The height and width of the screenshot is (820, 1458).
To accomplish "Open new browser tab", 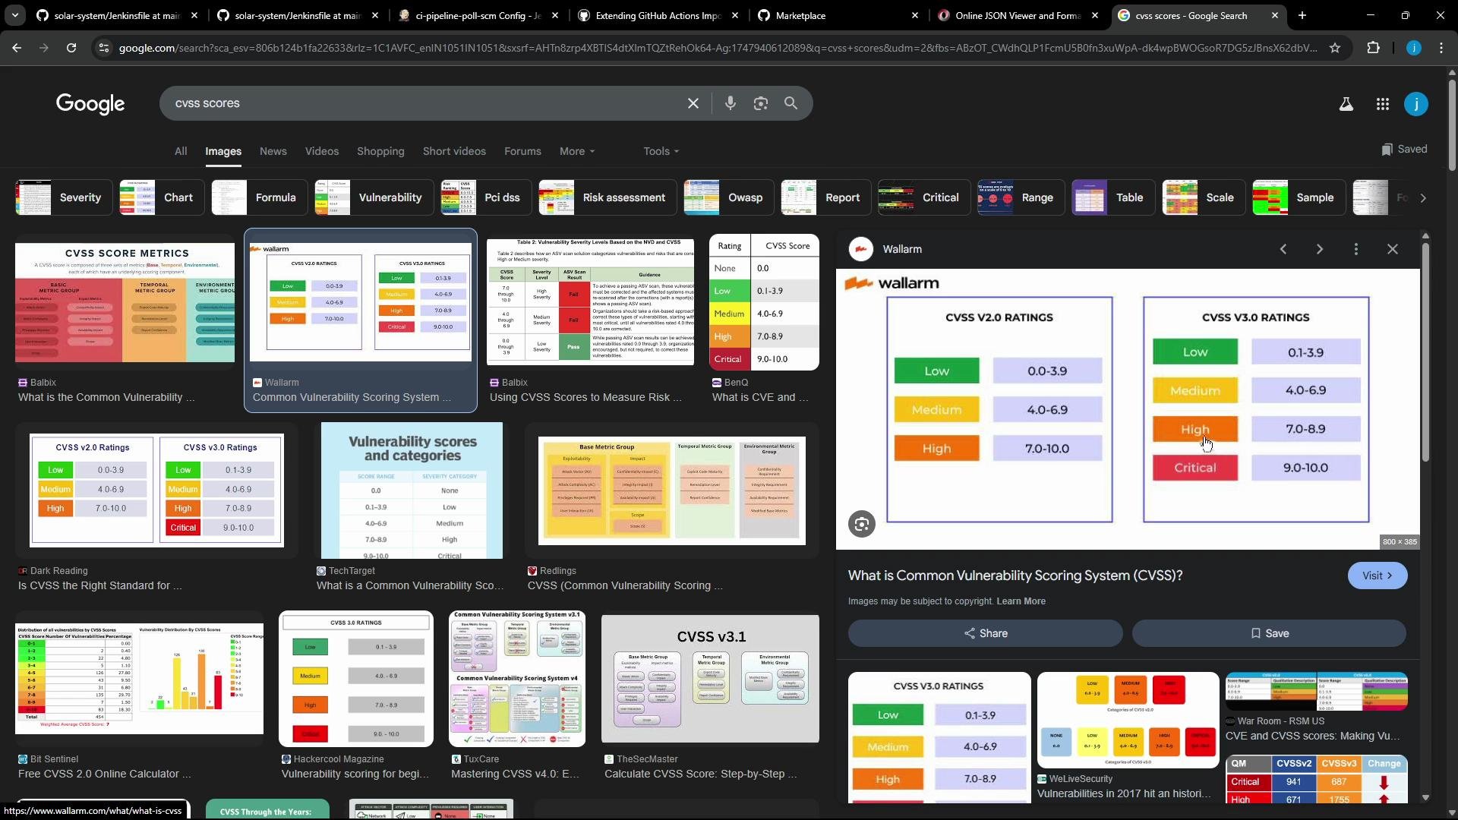I will pyautogui.click(x=1302, y=15).
